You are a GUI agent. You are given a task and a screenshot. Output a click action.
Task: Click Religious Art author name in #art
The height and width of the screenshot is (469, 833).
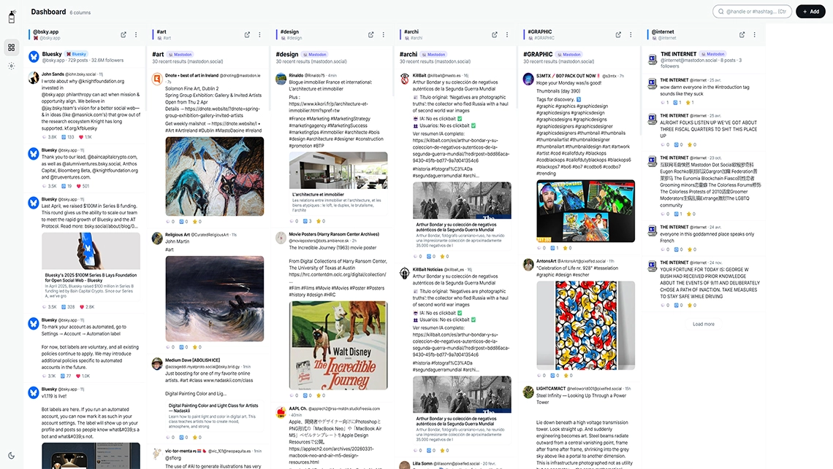(178, 235)
